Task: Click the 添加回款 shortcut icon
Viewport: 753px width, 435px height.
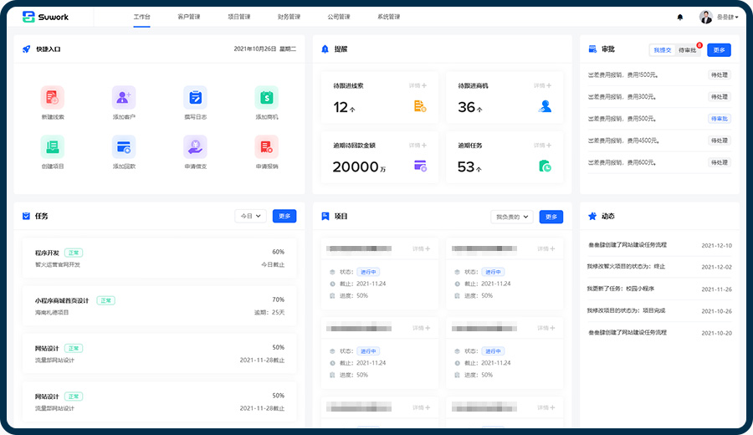Action: coord(124,146)
